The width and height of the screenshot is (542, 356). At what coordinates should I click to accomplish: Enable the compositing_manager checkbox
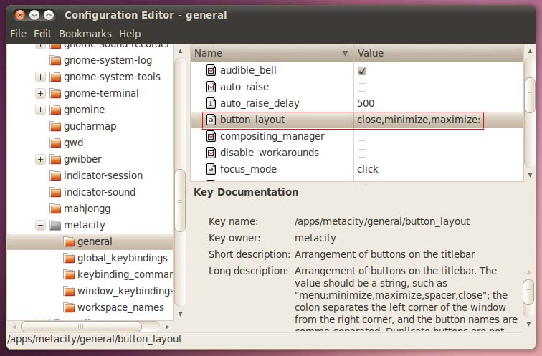click(362, 137)
